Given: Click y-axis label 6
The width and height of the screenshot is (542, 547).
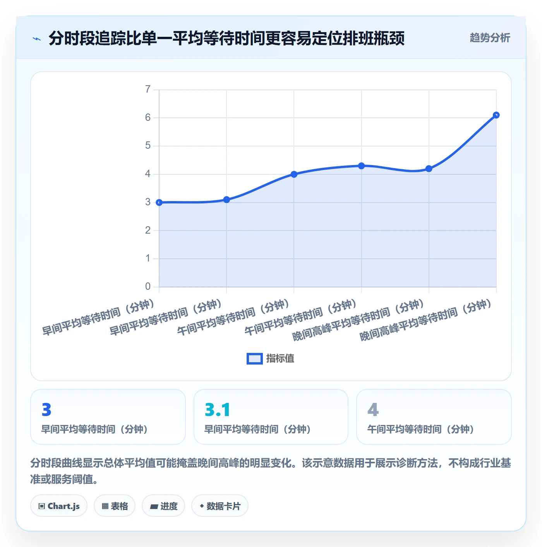Looking at the screenshot, I should [148, 118].
